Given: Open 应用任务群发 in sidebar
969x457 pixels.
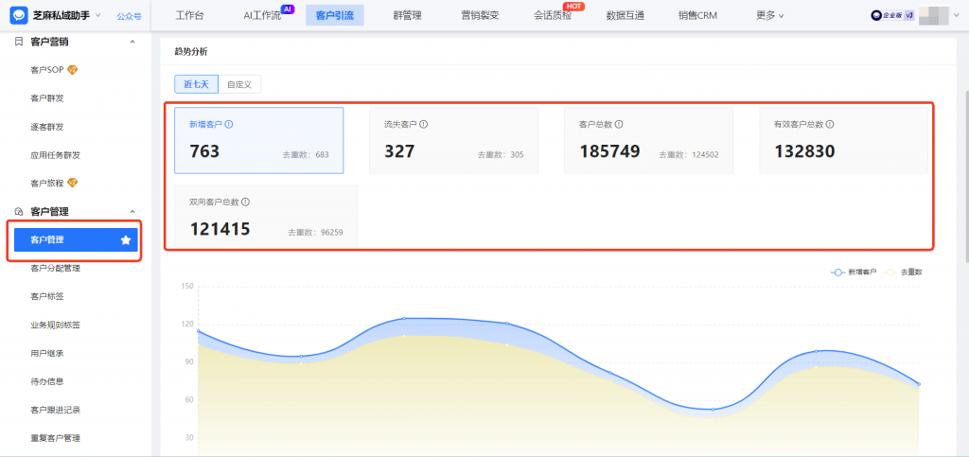Looking at the screenshot, I should [x=55, y=155].
